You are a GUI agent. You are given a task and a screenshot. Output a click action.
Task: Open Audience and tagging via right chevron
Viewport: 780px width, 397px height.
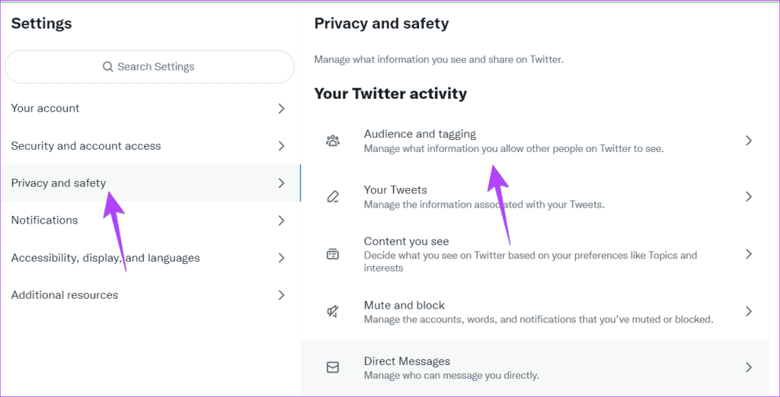pyautogui.click(x=748, y=141)
